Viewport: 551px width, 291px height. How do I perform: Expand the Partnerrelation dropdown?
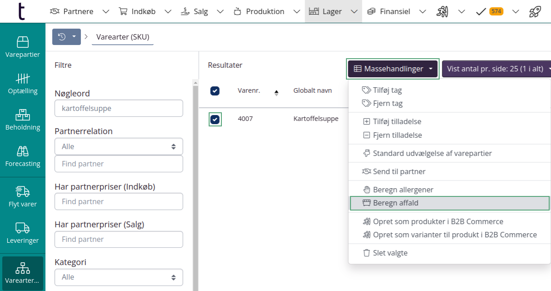point(119,146)
